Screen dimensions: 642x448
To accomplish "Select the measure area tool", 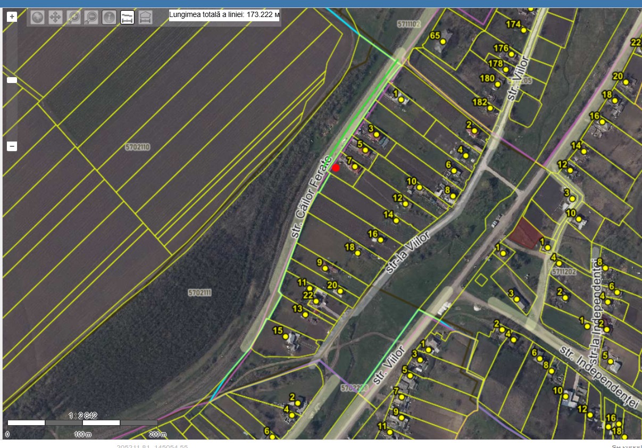I will click(145, 18).
